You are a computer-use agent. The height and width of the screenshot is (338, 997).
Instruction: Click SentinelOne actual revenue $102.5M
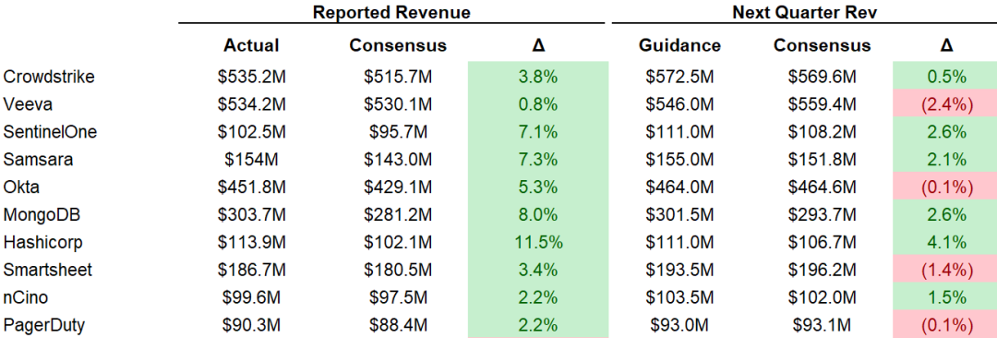[251, 132]
